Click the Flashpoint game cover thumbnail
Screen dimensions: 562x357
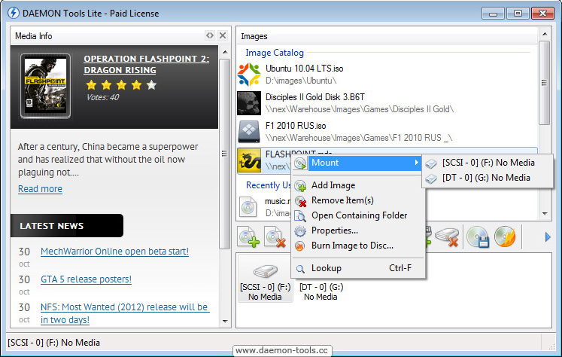46,86
